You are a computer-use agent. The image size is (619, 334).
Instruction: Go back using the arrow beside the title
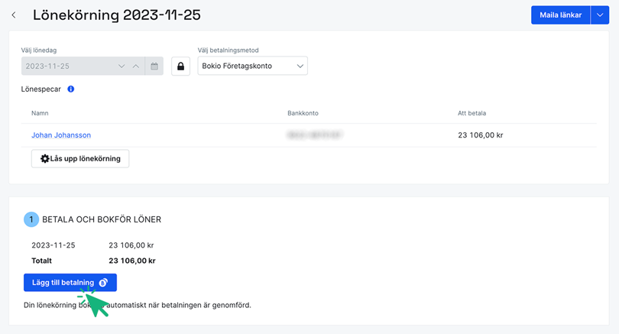tap(14, 15)
